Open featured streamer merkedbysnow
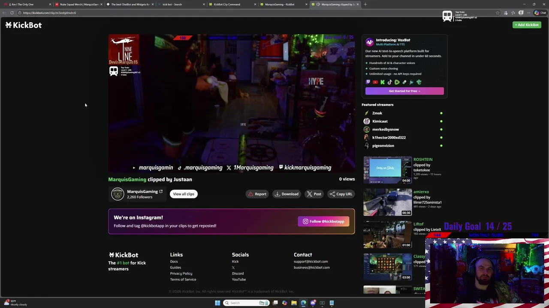Viewport: 549px width, 308px height. pos(385,129)
